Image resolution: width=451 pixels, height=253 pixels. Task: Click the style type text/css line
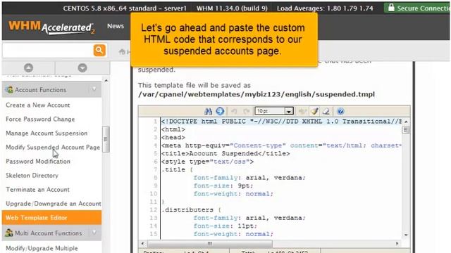click(x=207, y=162)
